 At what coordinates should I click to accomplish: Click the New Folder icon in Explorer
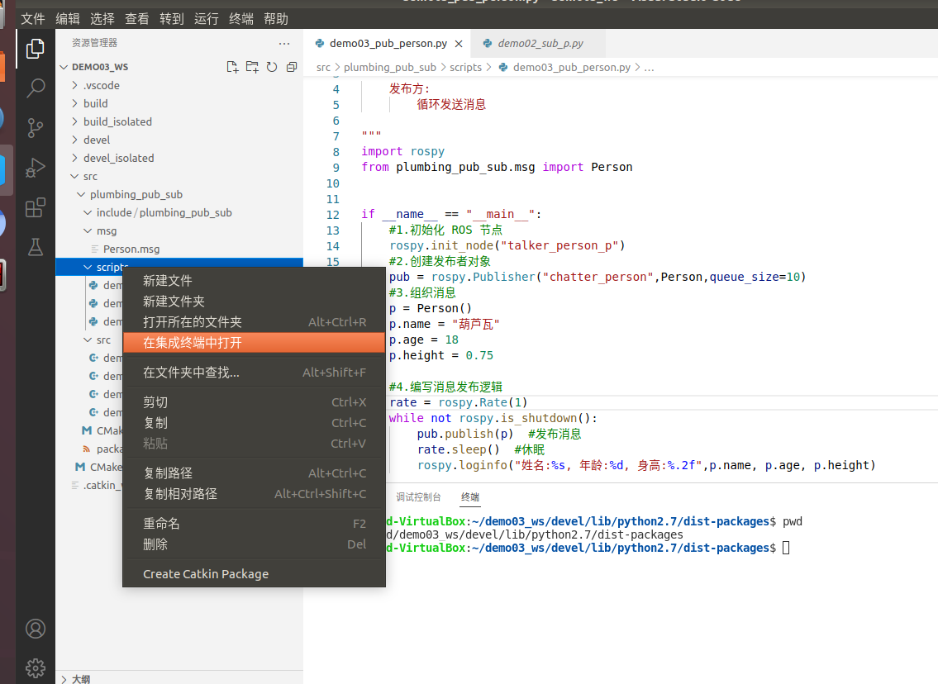click(x=252, y=67)
